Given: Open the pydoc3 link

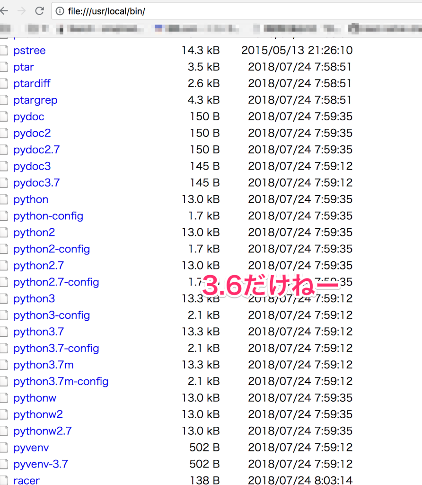Looking at the screenshot, I should (x=32, y=166).
